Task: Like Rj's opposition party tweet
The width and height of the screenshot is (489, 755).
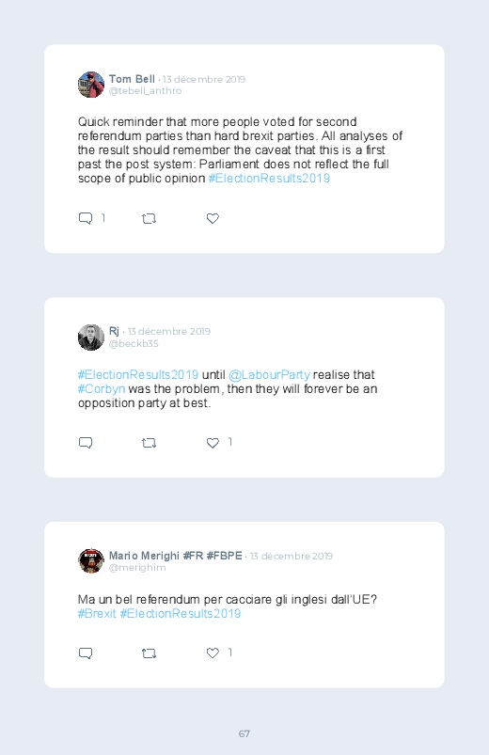Action: pos(213,443)
